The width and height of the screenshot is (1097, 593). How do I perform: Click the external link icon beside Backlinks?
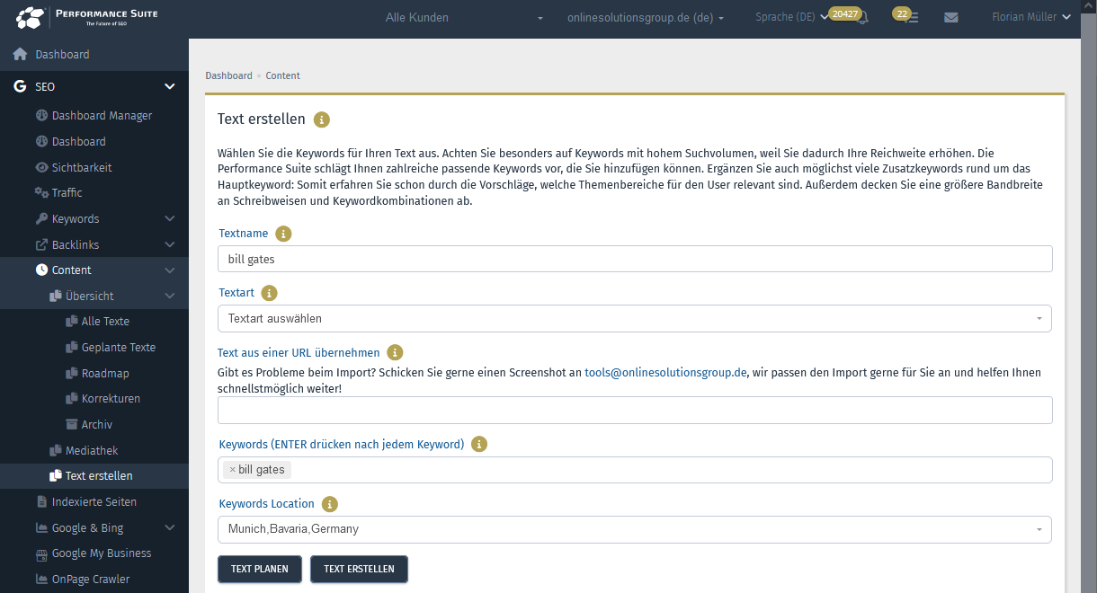tap(41, 245)
